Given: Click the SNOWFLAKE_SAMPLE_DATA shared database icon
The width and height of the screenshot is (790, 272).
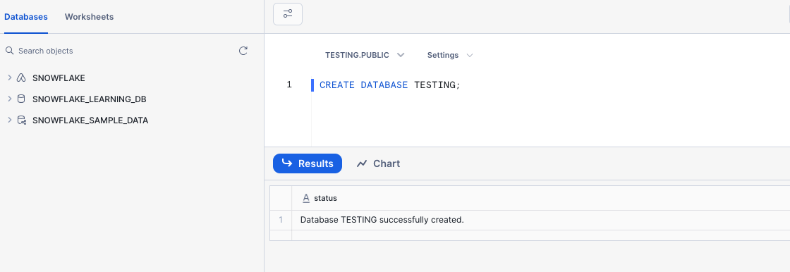Looking at the screenshot, I should (x=22, y=120).
